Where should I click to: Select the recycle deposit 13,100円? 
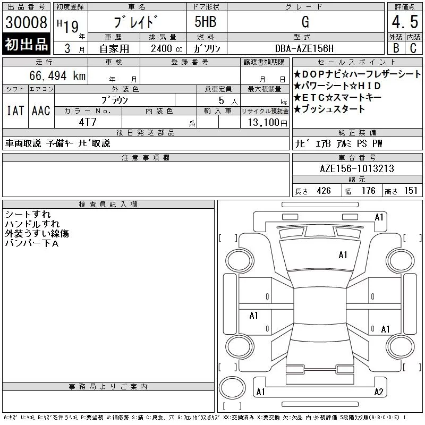pyautogui.click(x=268, y=123)
